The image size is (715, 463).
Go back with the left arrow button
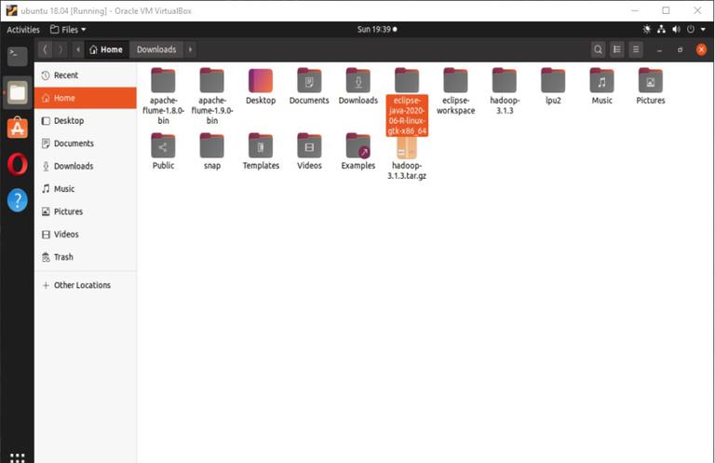(x=45, y=49)
